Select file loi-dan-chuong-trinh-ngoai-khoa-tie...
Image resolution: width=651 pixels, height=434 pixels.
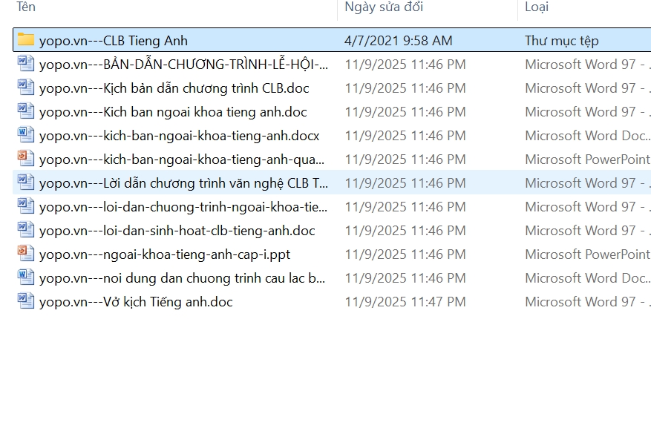(x=183, y=207)
